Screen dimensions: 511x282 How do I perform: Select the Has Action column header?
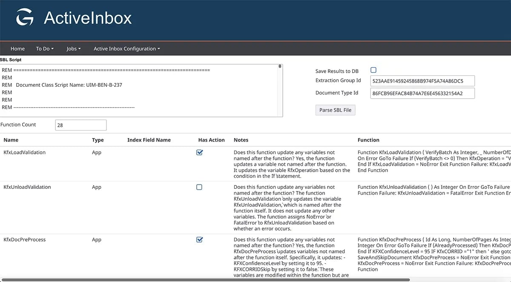212,140
